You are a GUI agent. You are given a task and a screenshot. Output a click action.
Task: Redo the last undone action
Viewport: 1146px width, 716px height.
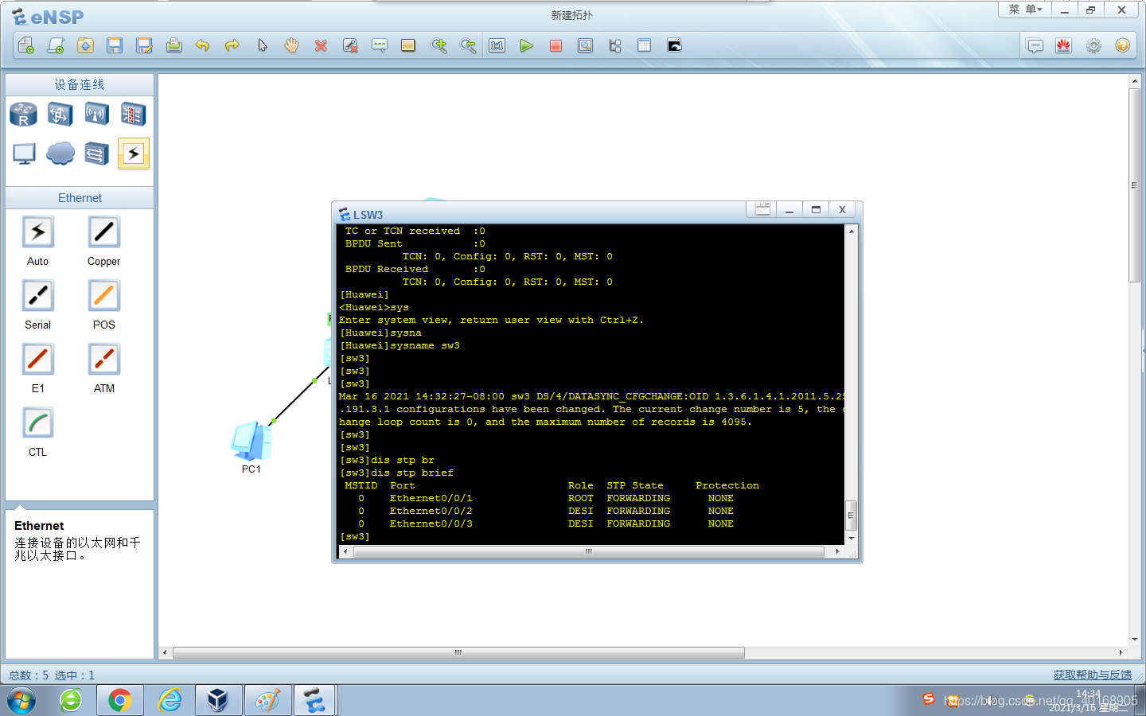pos(232,45)
